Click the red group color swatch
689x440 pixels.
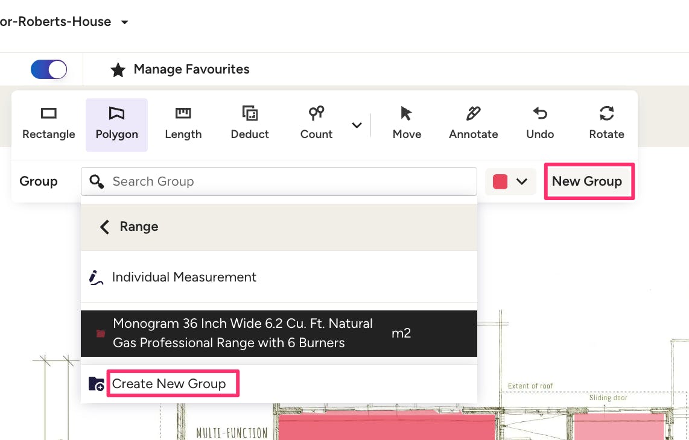coord(500,181)
